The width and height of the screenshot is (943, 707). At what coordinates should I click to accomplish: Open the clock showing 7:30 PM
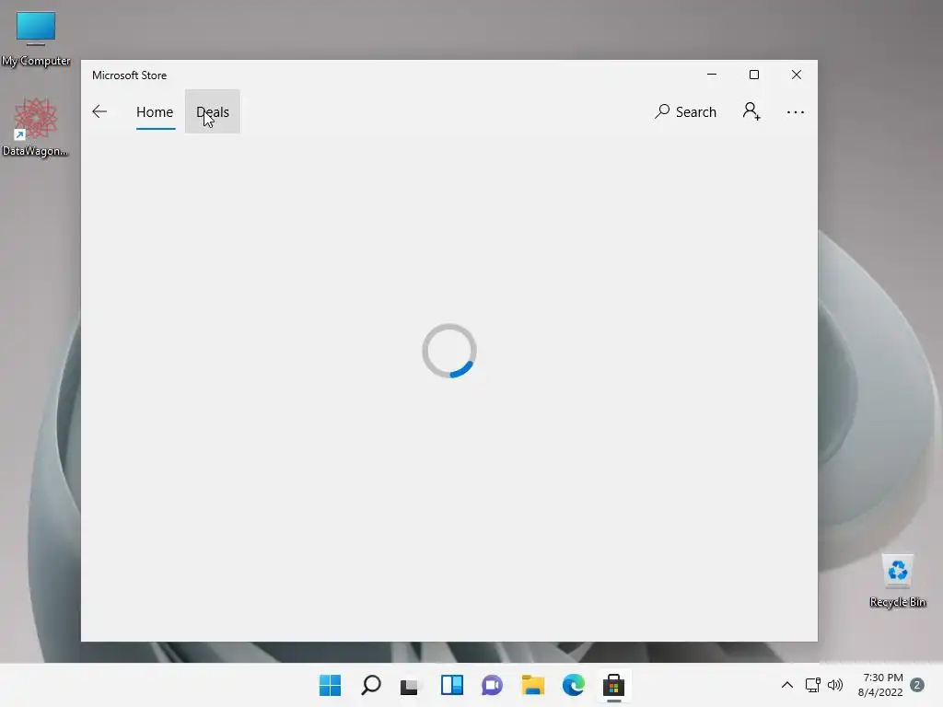pyautogui.click(x=881, y=685)
